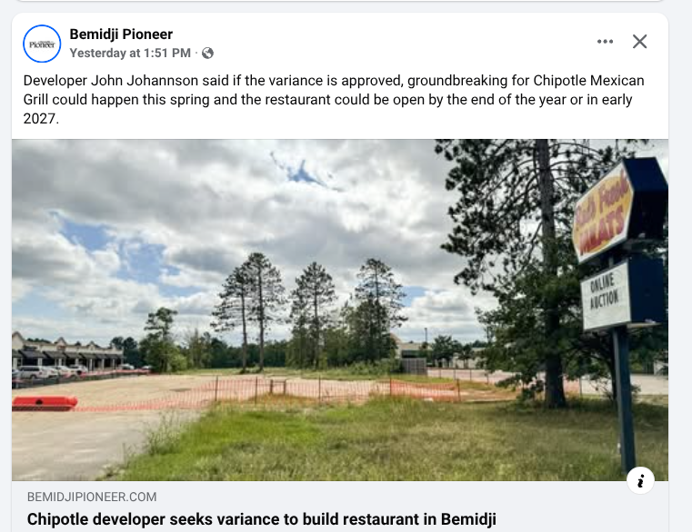Open the article preview photo of vacant lot
Image resolution: width=692 pixels, height=532 pixels.
pyautogui.click(x=340, y=310)
